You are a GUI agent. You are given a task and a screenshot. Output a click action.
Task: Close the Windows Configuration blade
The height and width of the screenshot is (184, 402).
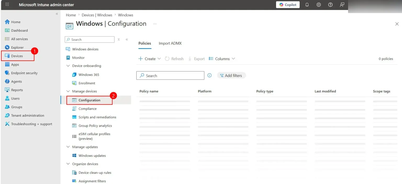click(397, 24)
